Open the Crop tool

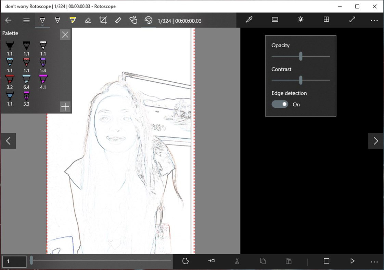pyautogui.click(x=103, y=20)
